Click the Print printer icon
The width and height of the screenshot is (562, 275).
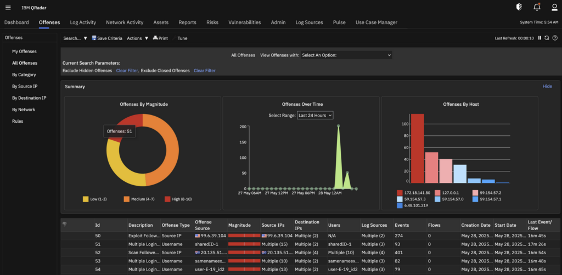155,38
